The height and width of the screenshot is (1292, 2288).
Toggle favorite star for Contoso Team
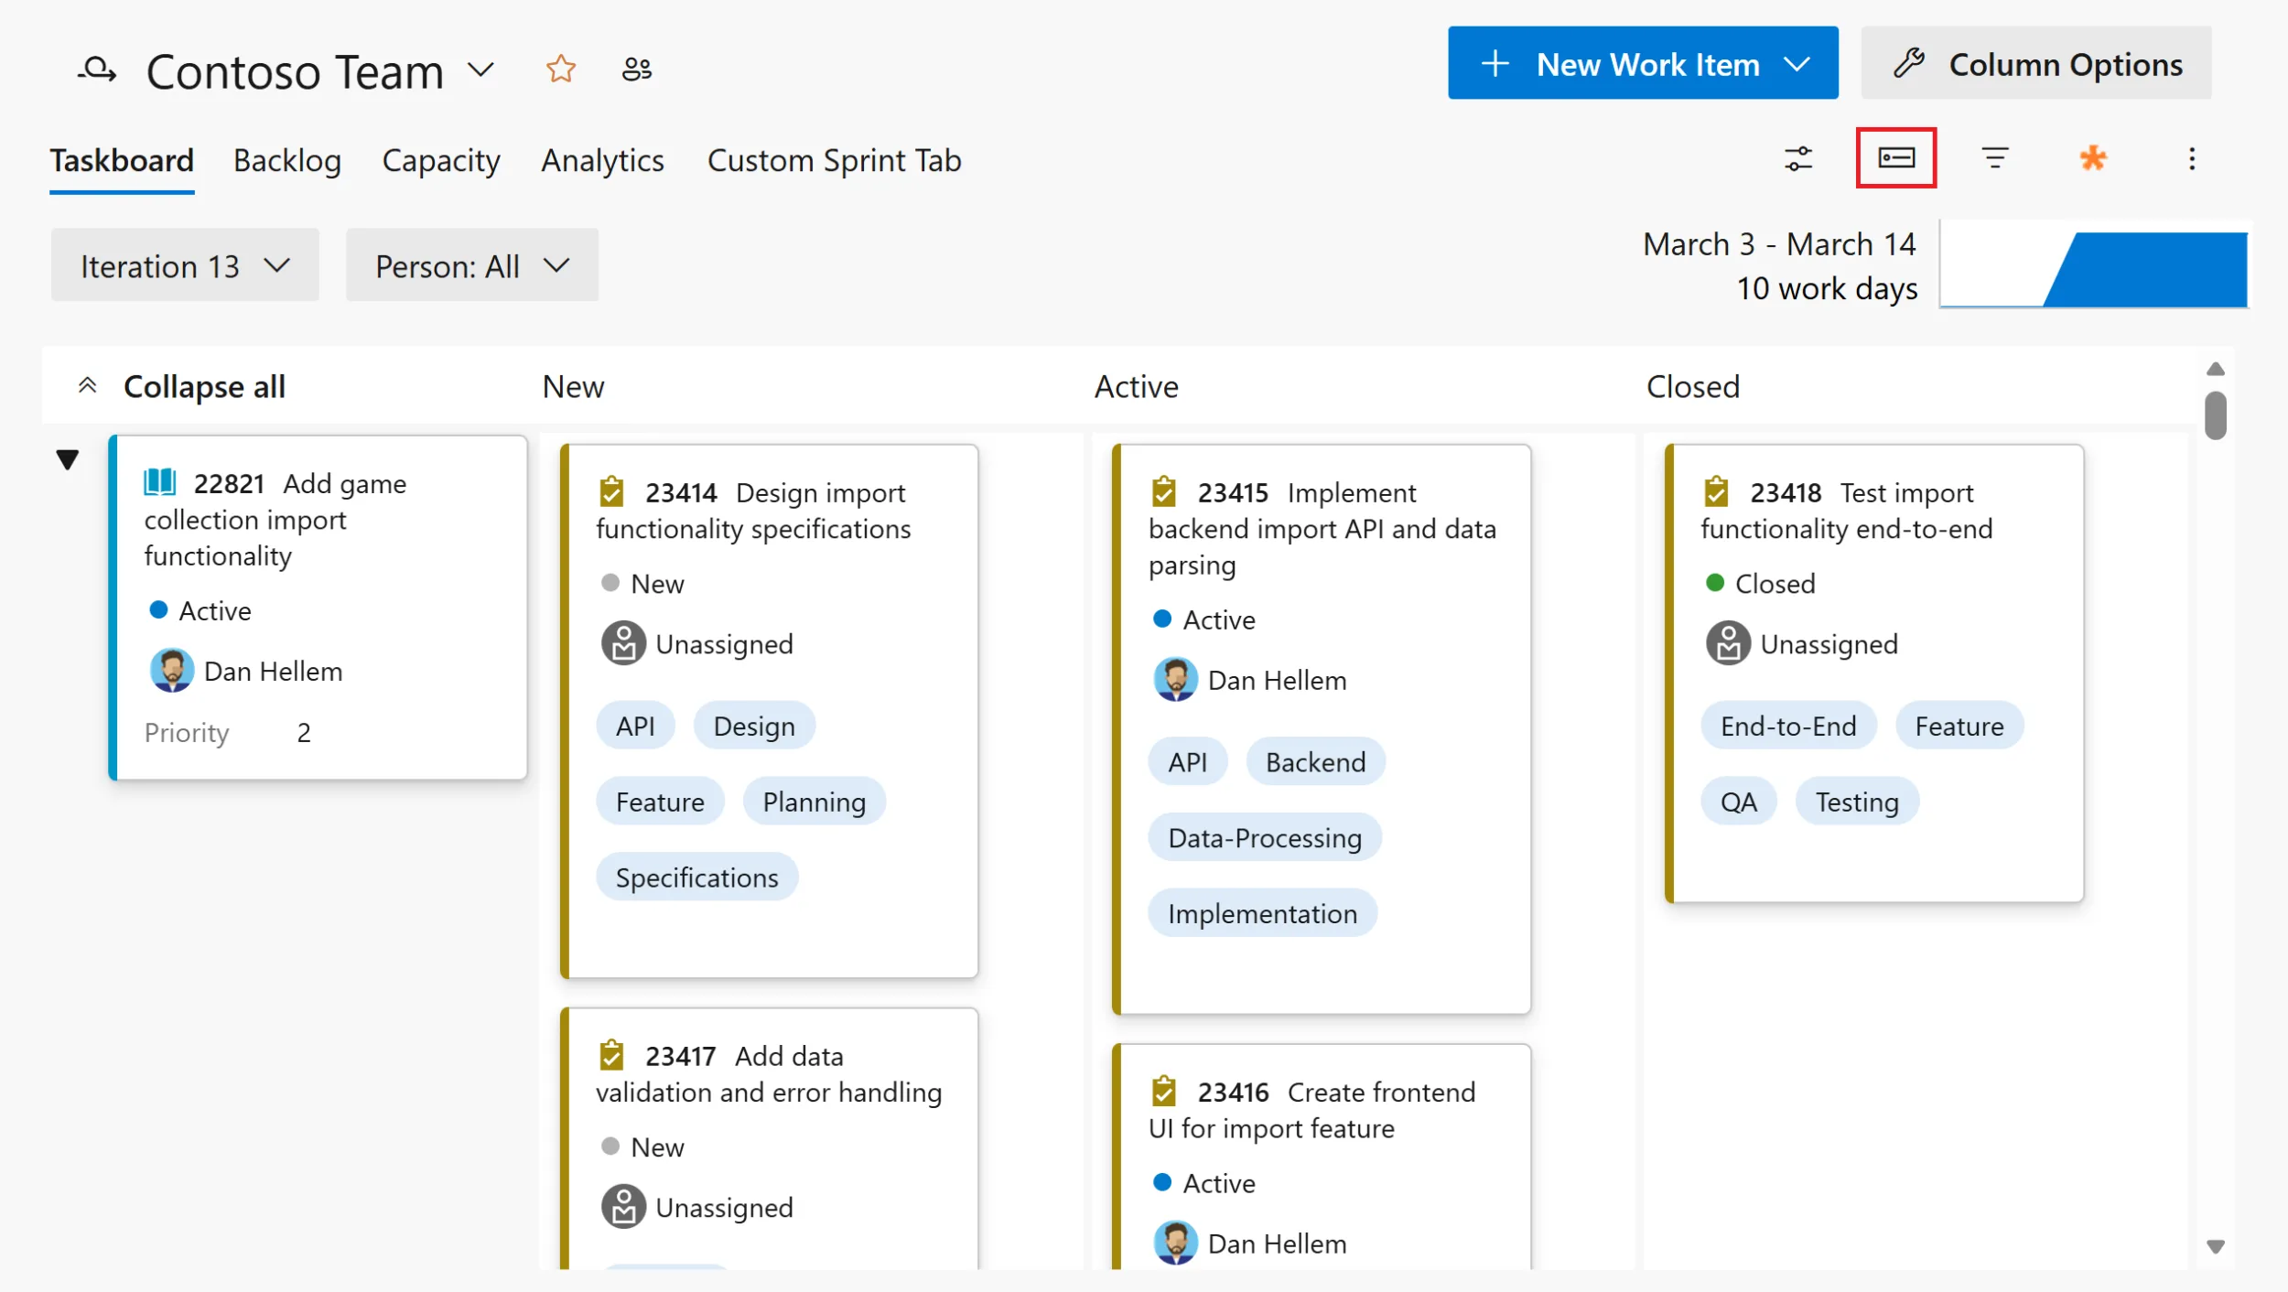(561, 68)
